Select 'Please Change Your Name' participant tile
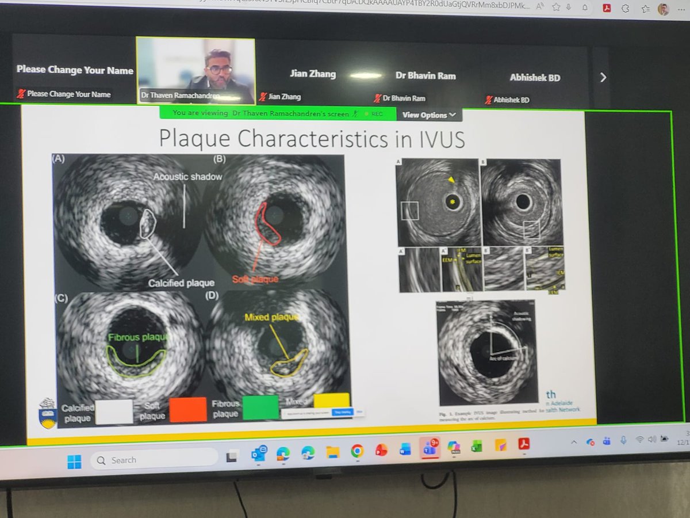Screen dimensions: 690x518 click(75, 70)
